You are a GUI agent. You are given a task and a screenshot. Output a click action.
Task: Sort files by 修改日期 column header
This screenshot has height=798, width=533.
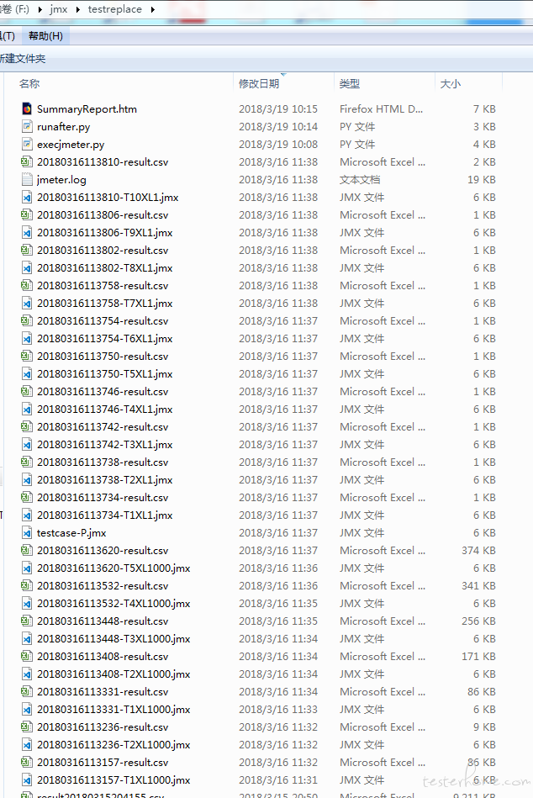click(x=258, y=84)
